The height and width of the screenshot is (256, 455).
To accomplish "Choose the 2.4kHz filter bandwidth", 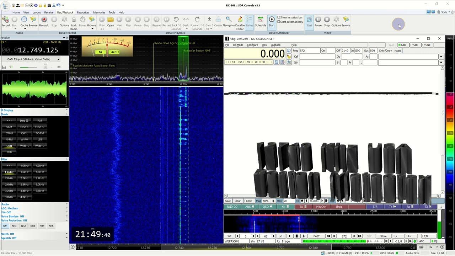I will 40,178.
